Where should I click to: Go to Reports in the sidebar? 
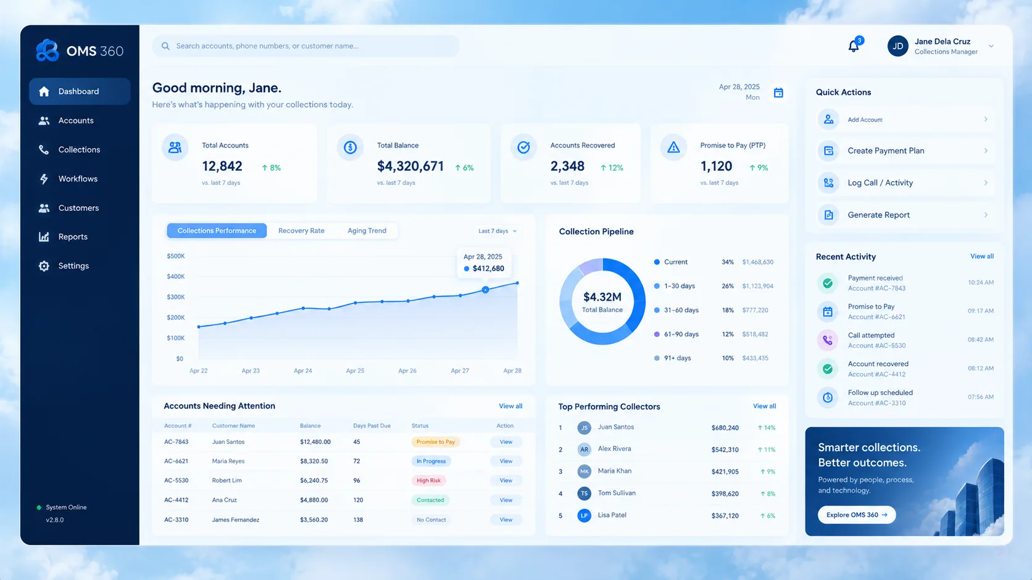(x=80, y=237)
